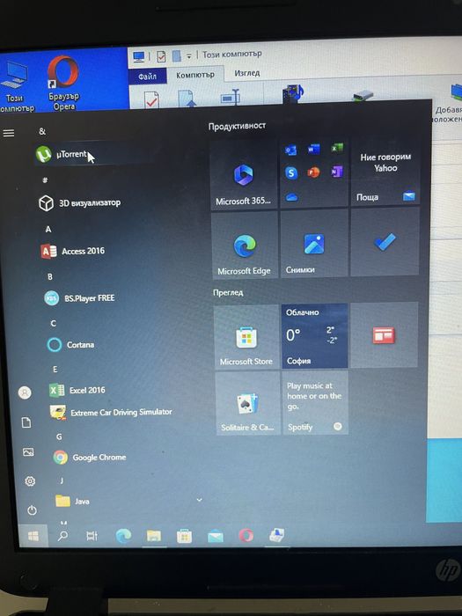Open the Office apps folder tile
Viewport: 462px width, 616px height.
[x=314, y=172]
